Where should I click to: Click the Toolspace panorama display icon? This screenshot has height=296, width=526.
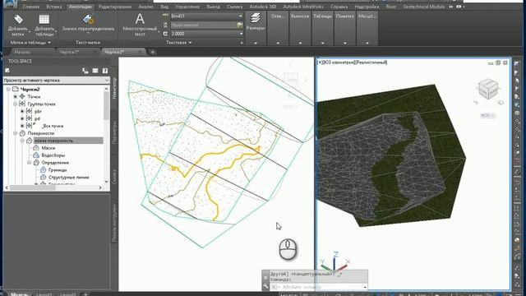(x=95, y=71)
